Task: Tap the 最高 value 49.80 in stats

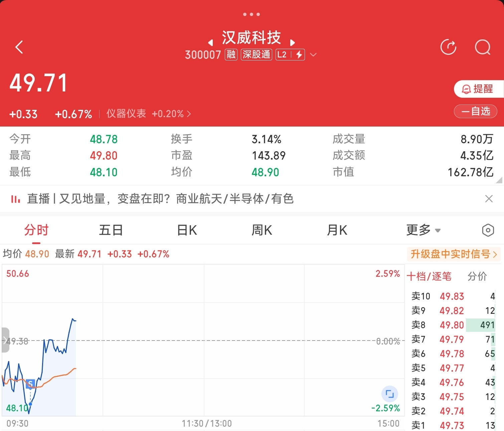Action: (104, 156)
